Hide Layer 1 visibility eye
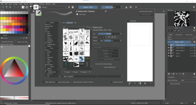 [x=169, y=56]
